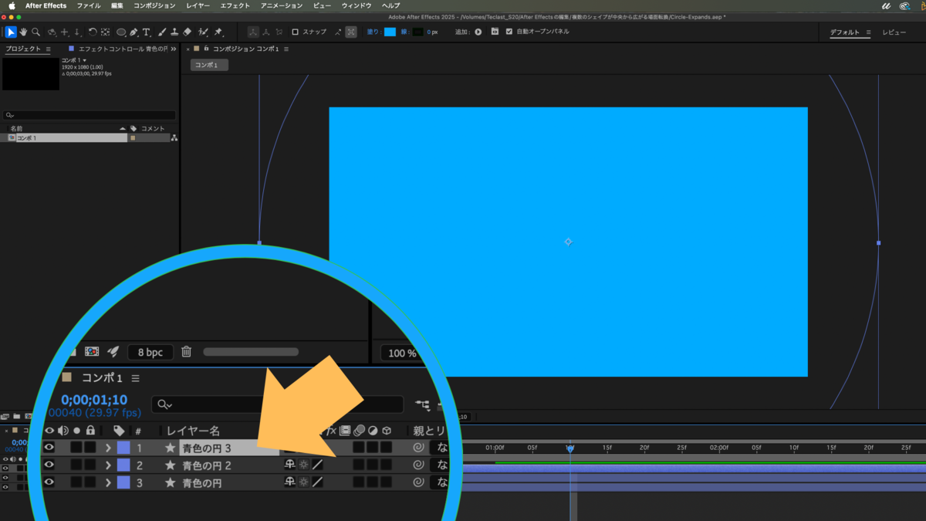Click the 線 stroke options link
926x521 pixels.
405,32
